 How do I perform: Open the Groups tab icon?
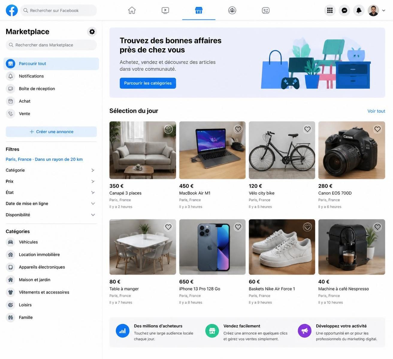tap(232, 10)
